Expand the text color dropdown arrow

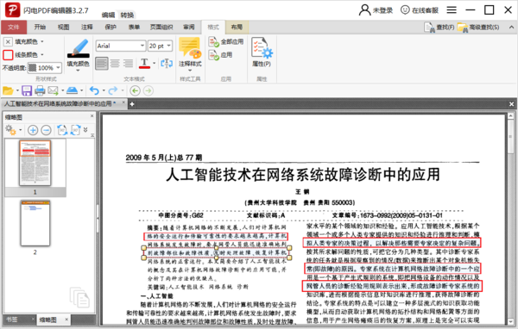pos(154,63)
